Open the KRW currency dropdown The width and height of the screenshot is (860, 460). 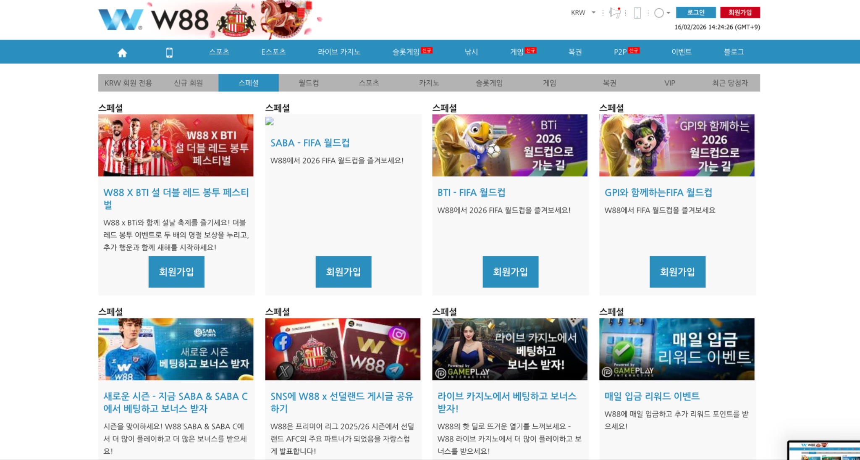[583, 13]
